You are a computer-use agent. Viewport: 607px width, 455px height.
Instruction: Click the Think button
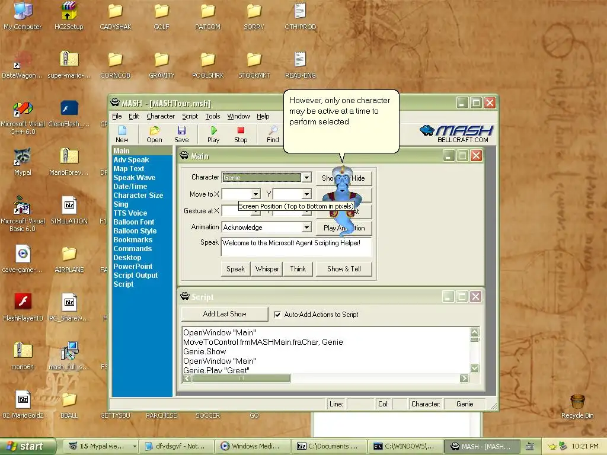click(298, 269)
